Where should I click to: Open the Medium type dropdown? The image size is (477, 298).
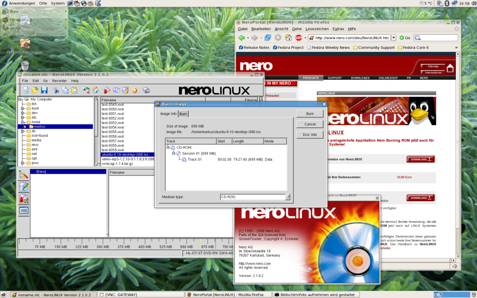287,197
